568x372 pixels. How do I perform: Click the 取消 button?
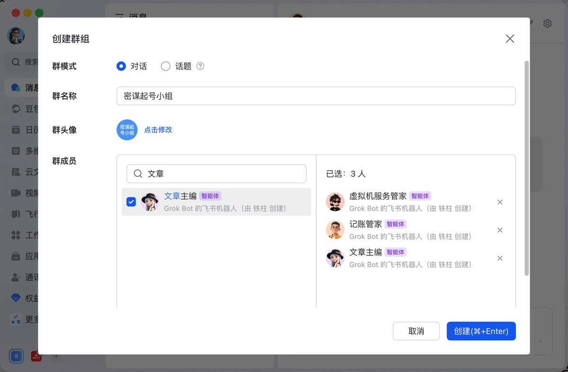point(416,331)
